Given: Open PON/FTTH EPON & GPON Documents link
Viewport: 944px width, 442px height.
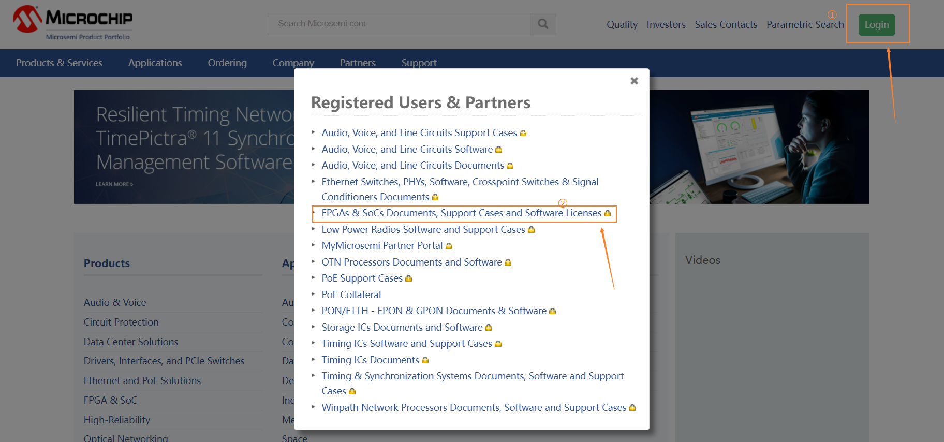Looking at the screenshot, I should click(434, 311).
